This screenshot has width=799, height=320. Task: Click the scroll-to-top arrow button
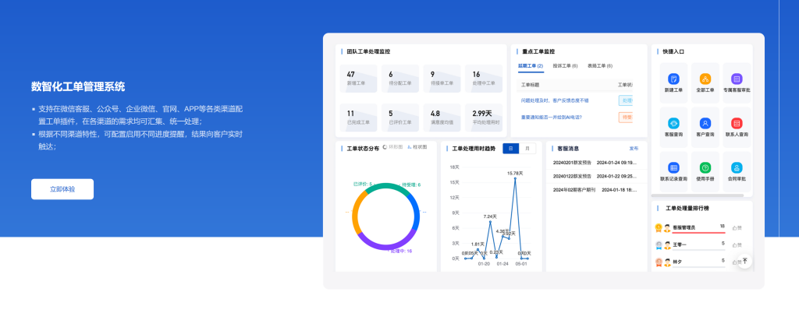coord(744,261)
